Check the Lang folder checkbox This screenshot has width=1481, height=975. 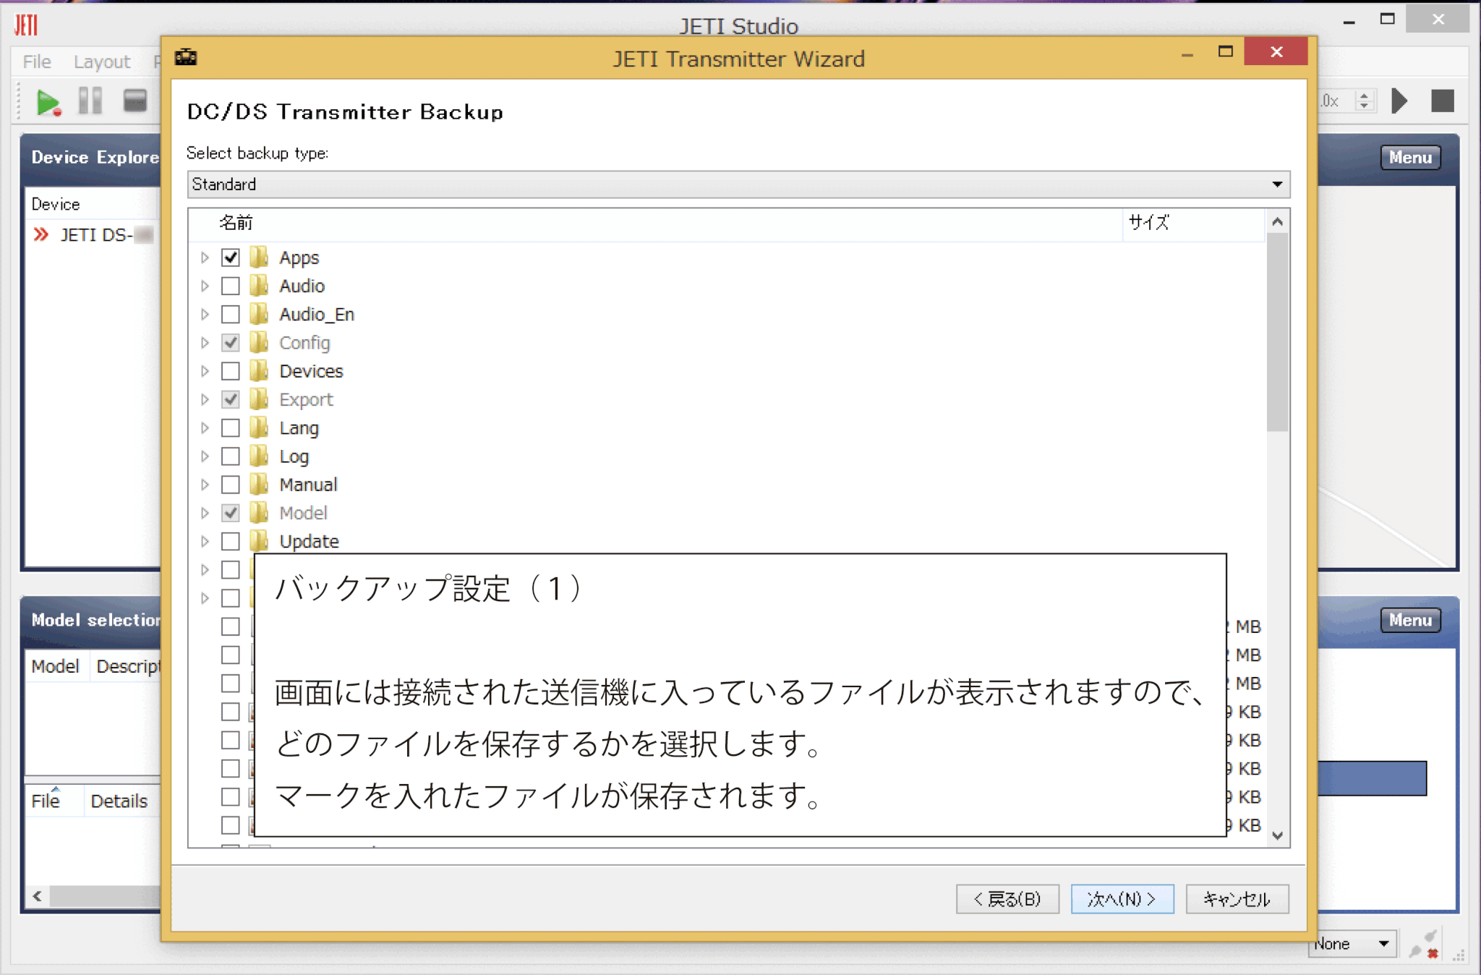(x=231, y=427)
